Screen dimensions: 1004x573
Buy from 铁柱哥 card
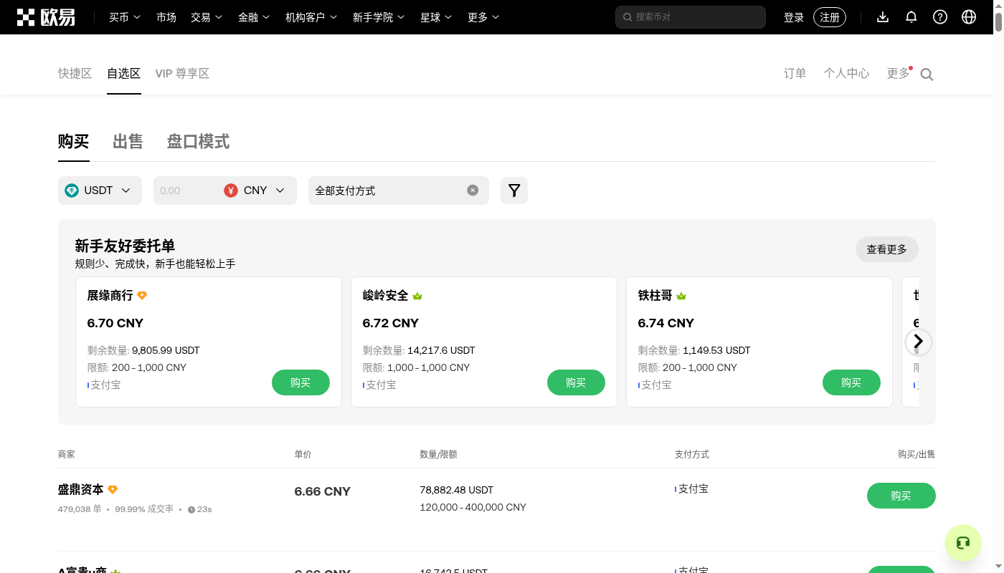pos(851,382)
